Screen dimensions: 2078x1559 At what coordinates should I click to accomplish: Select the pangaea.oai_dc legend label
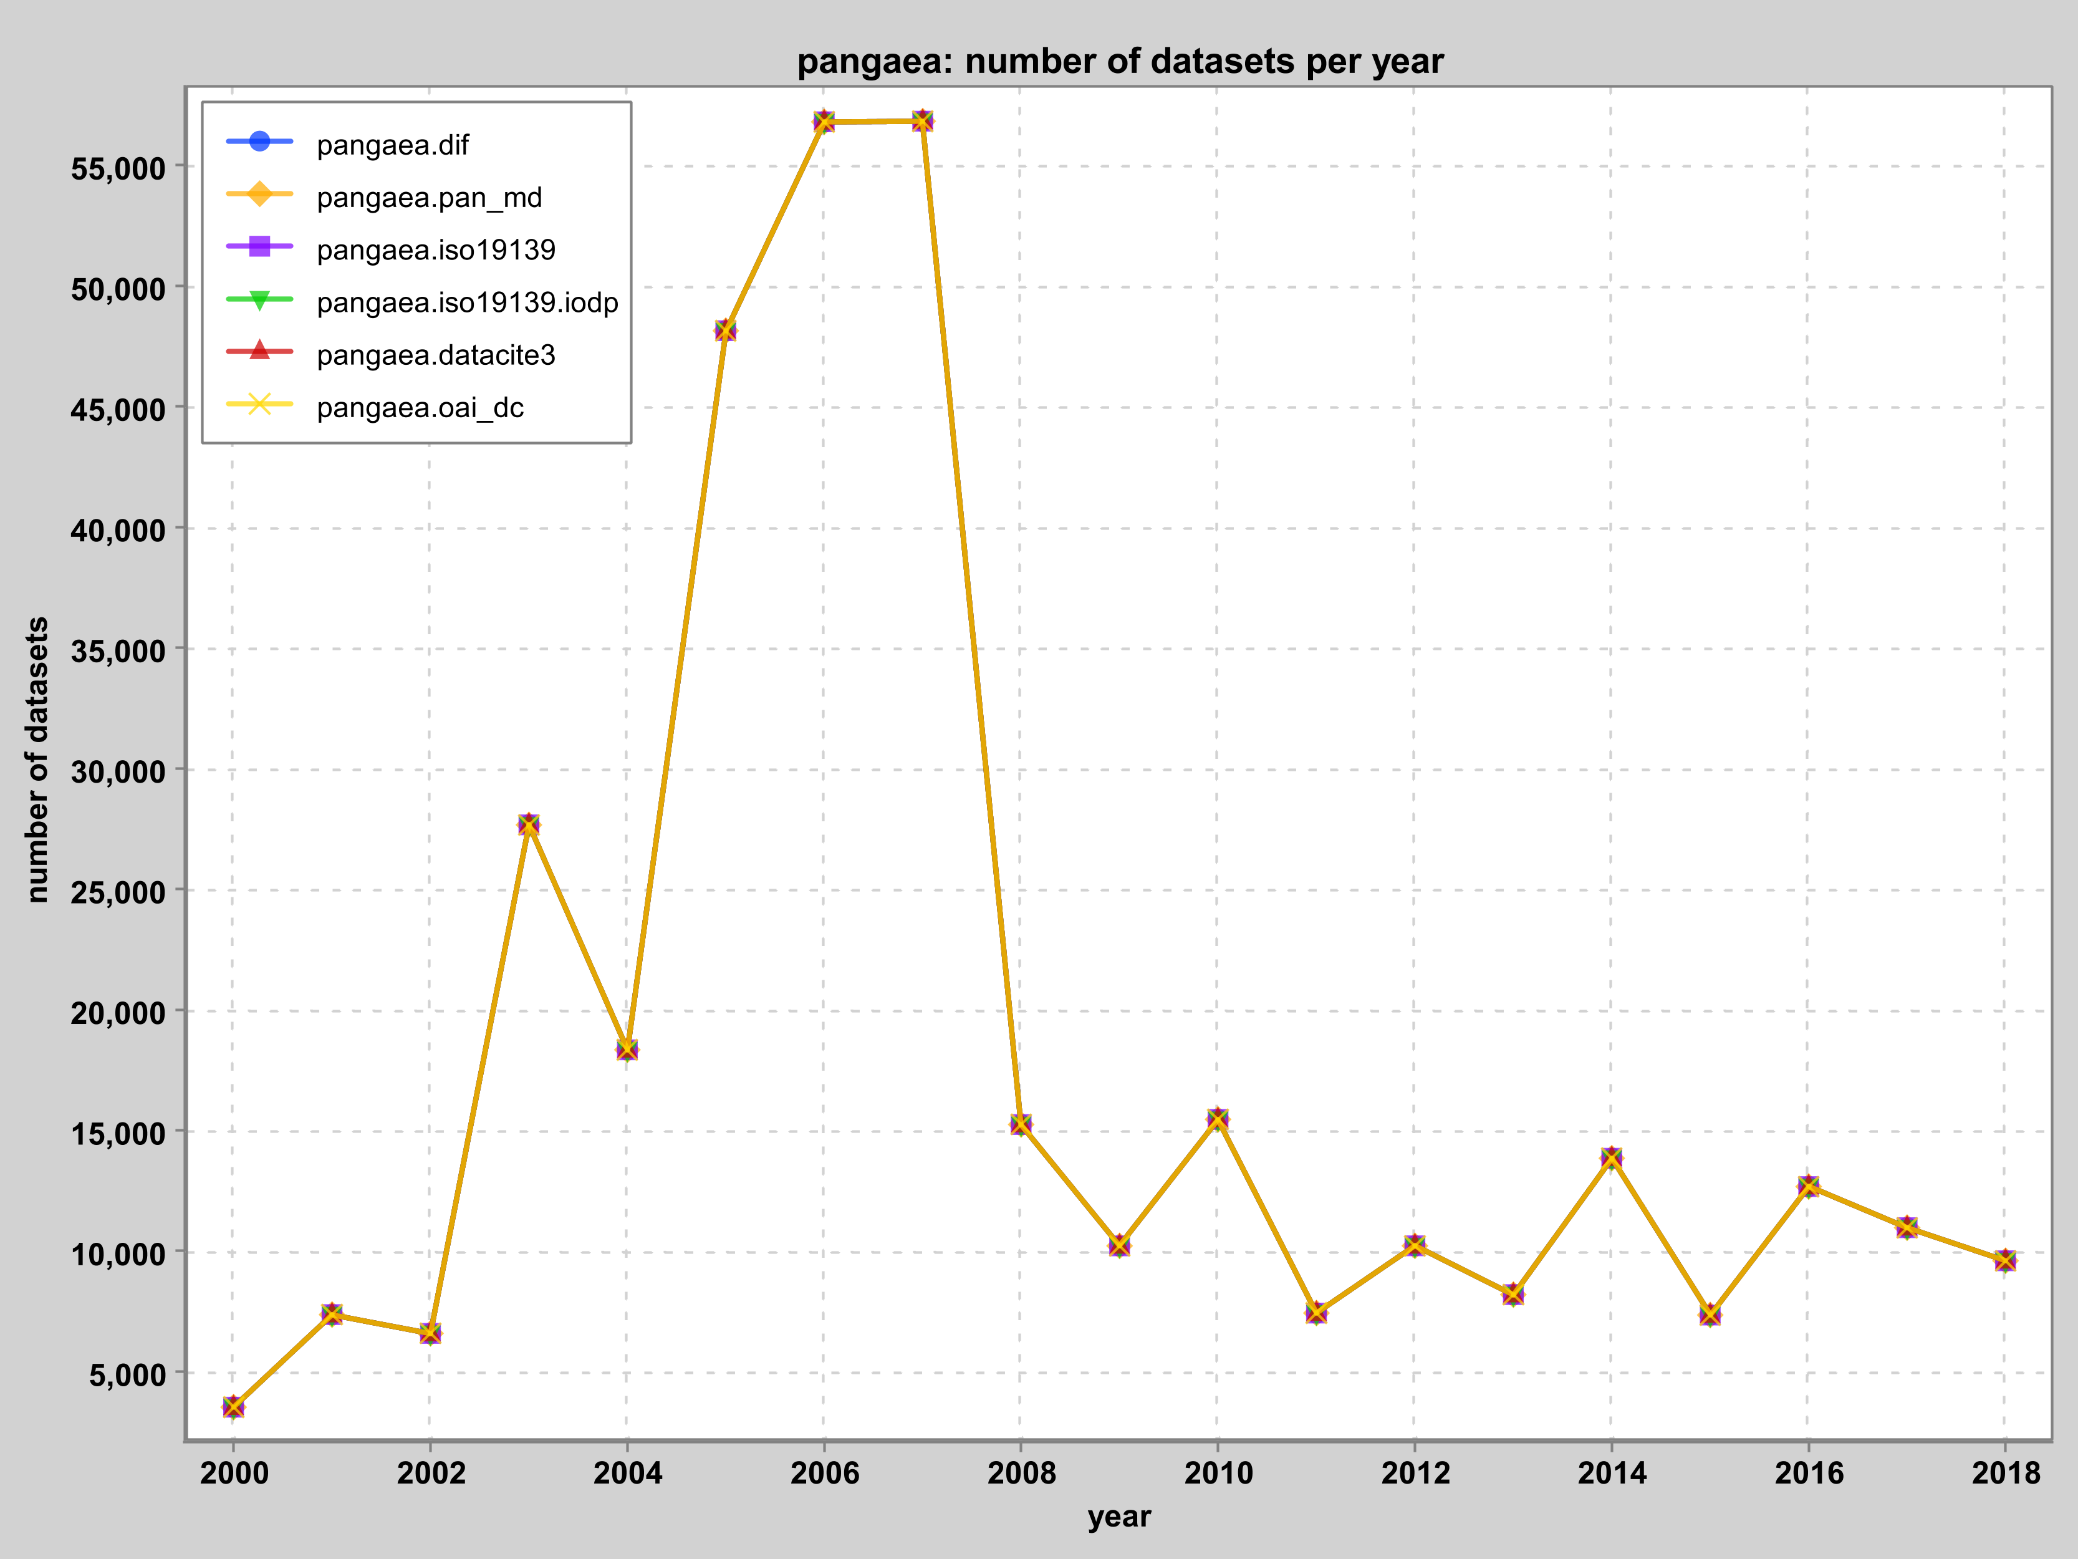420,408
